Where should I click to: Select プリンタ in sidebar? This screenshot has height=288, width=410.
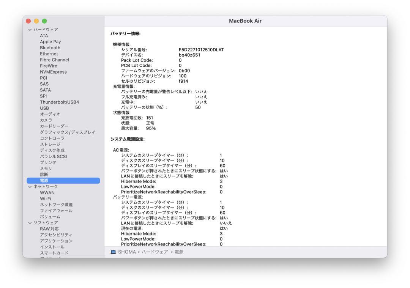pyautogui.click(x=48, y=162)
